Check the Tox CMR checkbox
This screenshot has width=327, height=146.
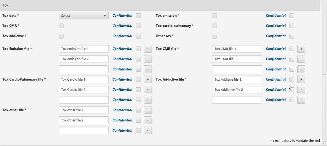(x=61, y=26)
